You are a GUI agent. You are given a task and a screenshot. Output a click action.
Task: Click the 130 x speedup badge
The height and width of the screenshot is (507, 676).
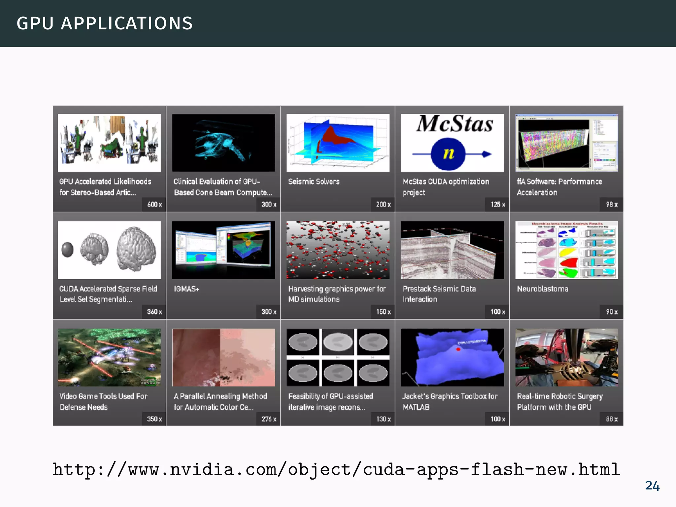[x=383, y=419]
